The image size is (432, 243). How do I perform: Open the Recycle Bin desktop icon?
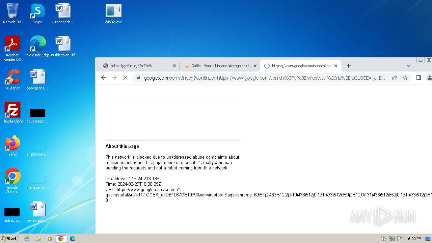pos(12,13)
